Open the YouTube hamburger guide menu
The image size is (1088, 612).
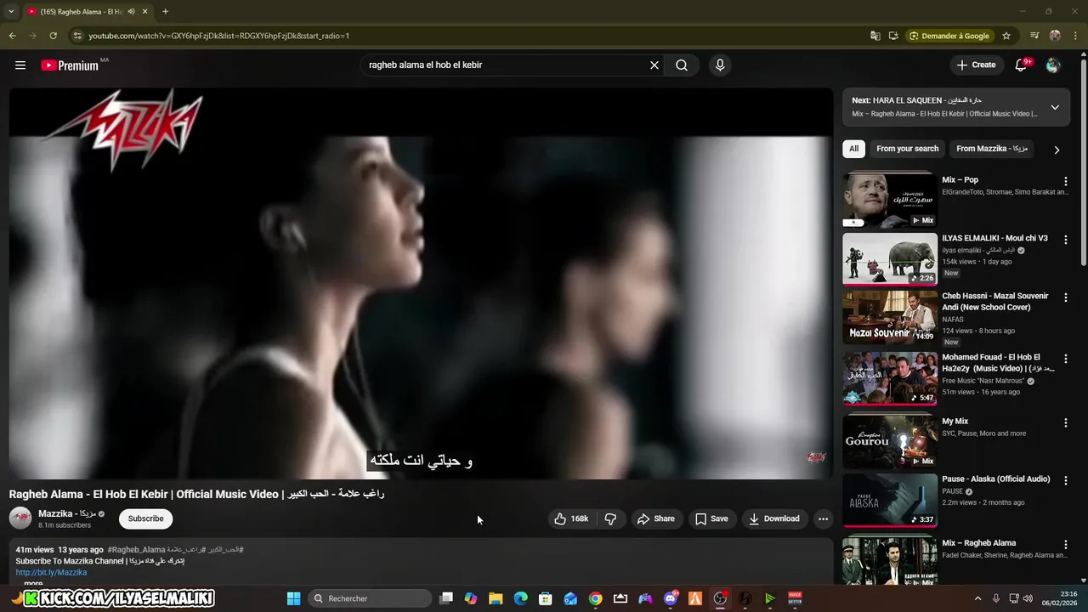coord(20,65)
